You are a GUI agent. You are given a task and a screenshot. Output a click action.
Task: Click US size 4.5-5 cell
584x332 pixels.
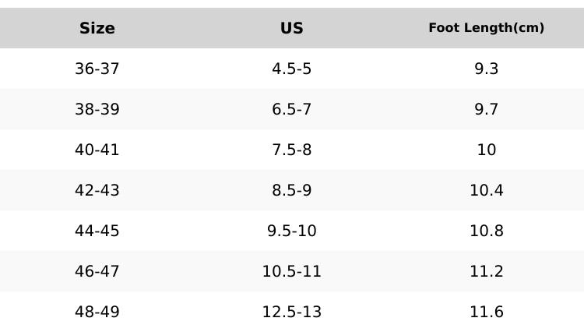(x=291, y=69)
